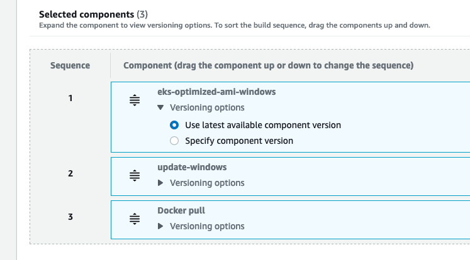The height and width of the screenshot is (260, 470).
Task: Click the description text about expanding components
Action: [234, 25]
